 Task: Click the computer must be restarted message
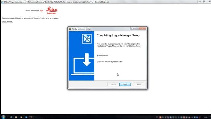pos(119,45)
